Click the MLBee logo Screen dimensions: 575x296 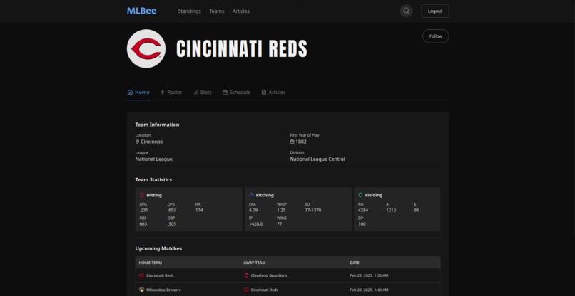click(141, 11)
